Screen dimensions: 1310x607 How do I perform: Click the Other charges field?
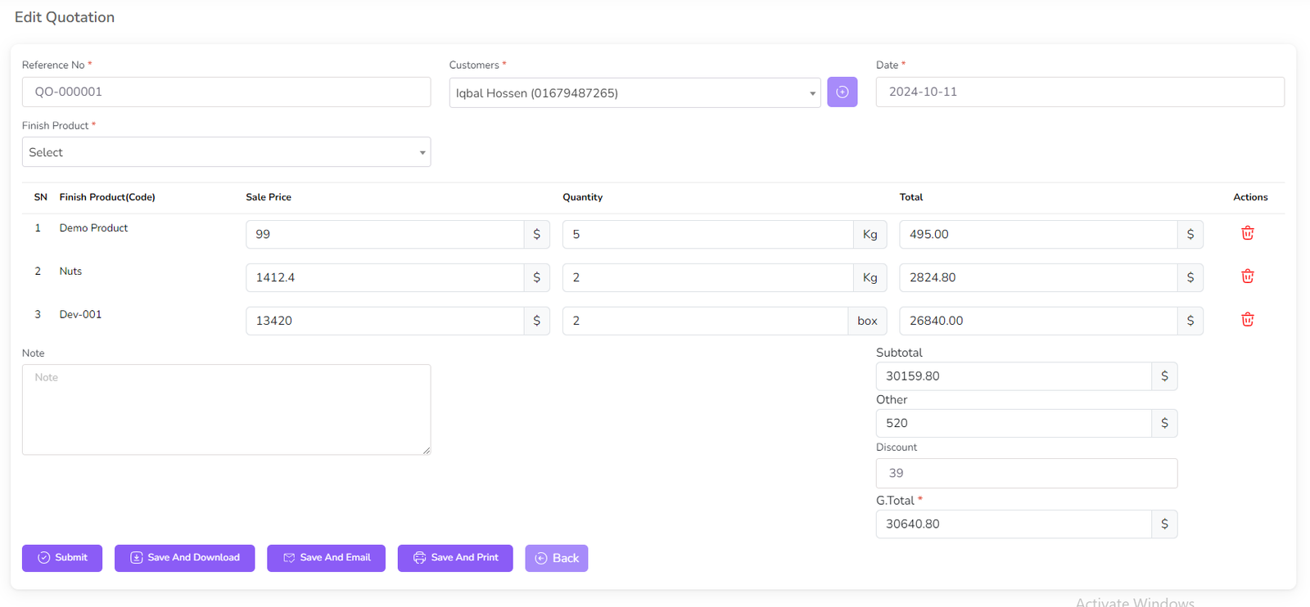click(1014, 423)
